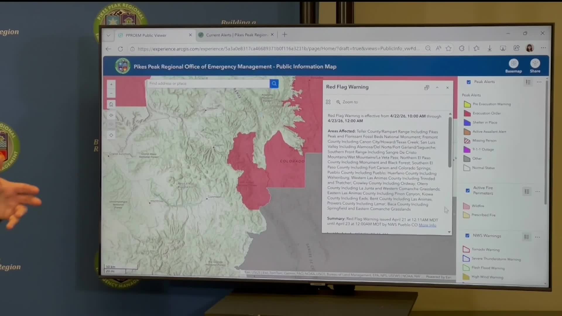Screen dimensions: 562x316
Task: Expand browser tab search dropdown
Action: (108, 35)
